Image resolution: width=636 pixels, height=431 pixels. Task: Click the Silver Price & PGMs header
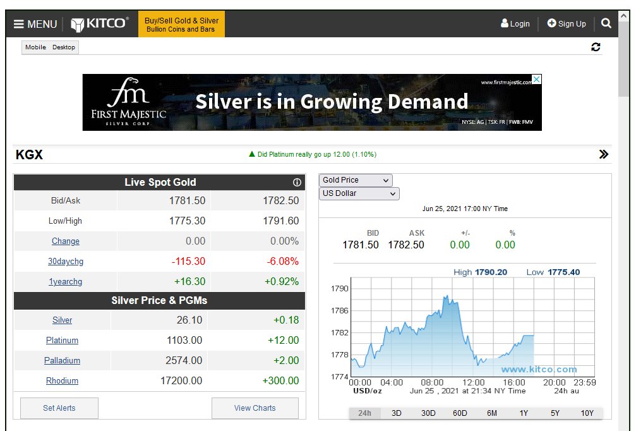click(x=159, y=301)
